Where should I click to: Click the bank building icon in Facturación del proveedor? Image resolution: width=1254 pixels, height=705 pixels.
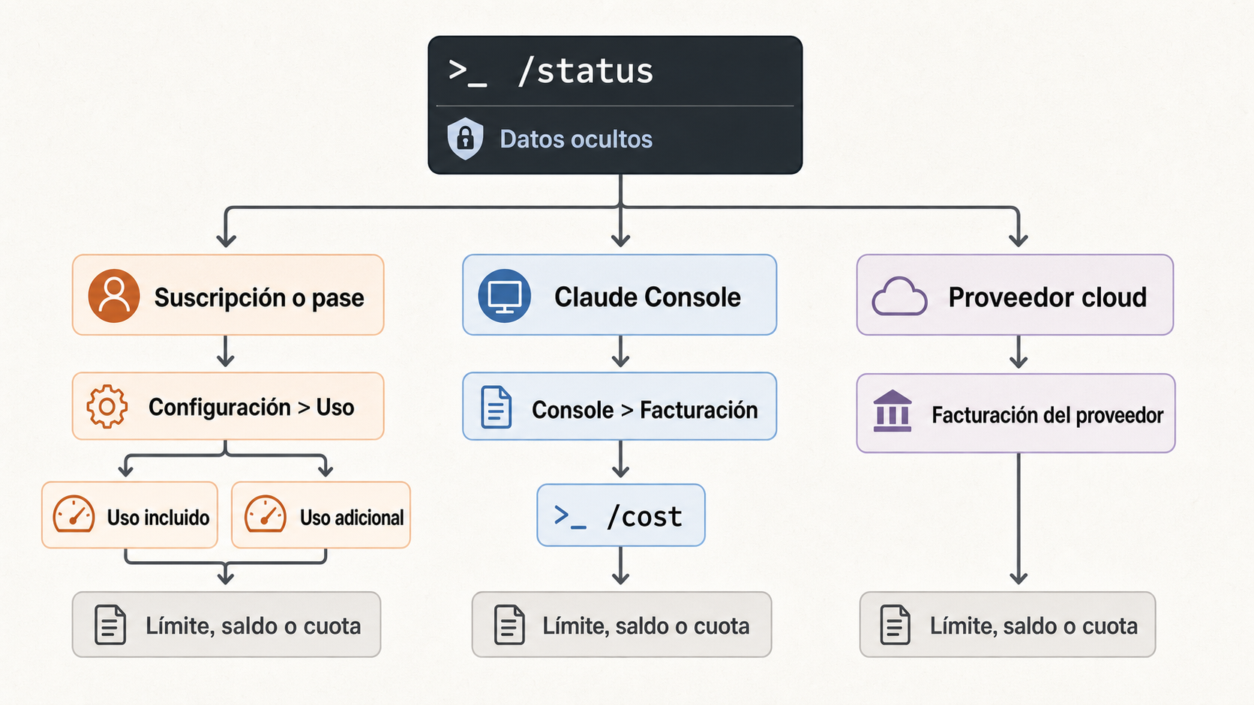pyautogui.click(x=892, y=411)
